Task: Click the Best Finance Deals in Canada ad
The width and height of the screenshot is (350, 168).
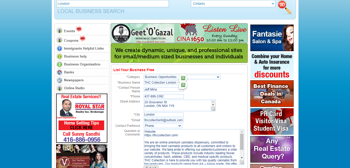Action: pos(272,94)
